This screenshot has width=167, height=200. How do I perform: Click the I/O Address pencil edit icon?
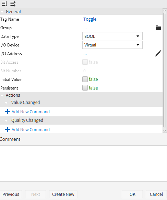point(158,53)
